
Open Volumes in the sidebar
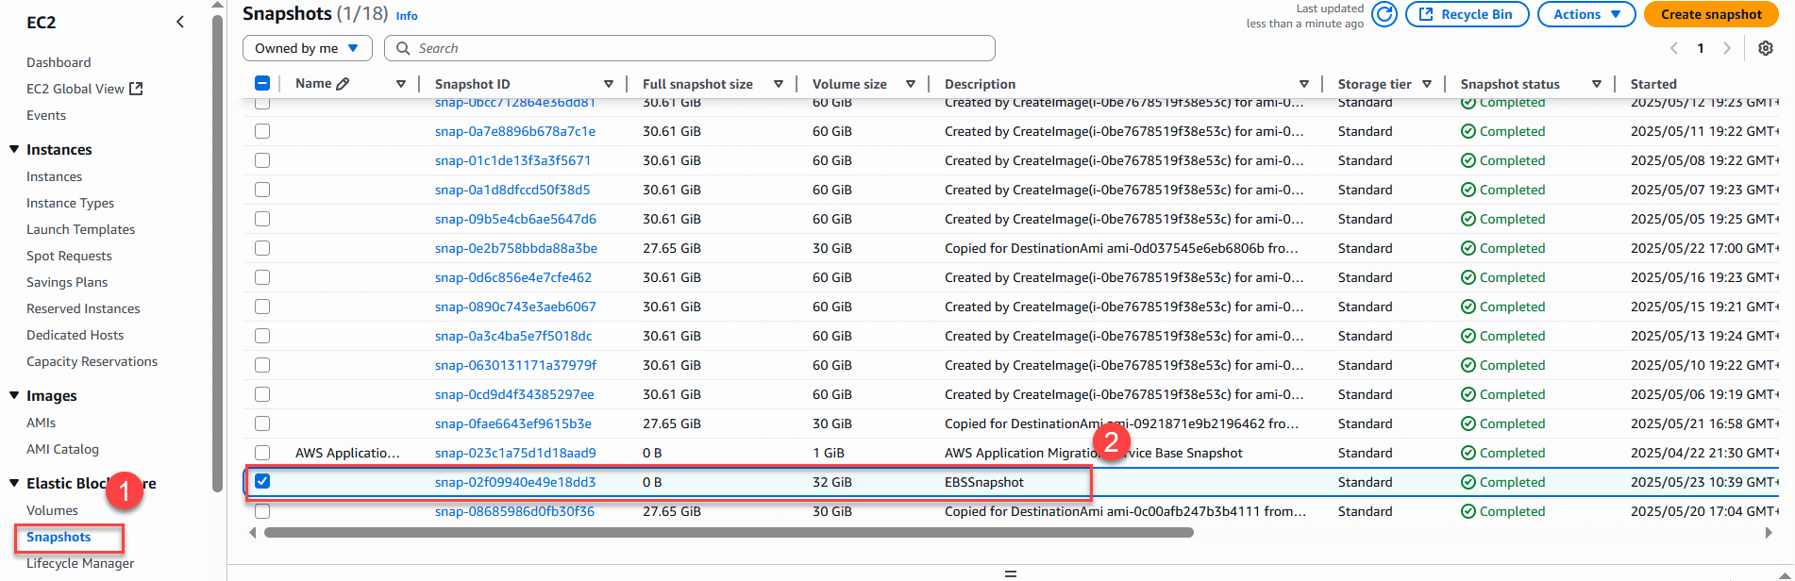(x=52, y=510)
